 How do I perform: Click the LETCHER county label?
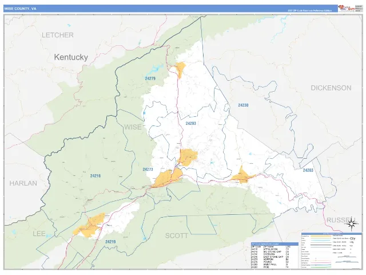pos(58,35)
